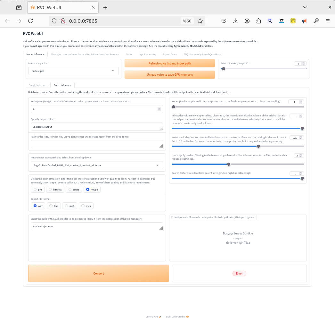This screenshot has height=322, width=335.
Task: Click the insecure connection lock icon
Action: pyautogui.click(x=63, y=21)
